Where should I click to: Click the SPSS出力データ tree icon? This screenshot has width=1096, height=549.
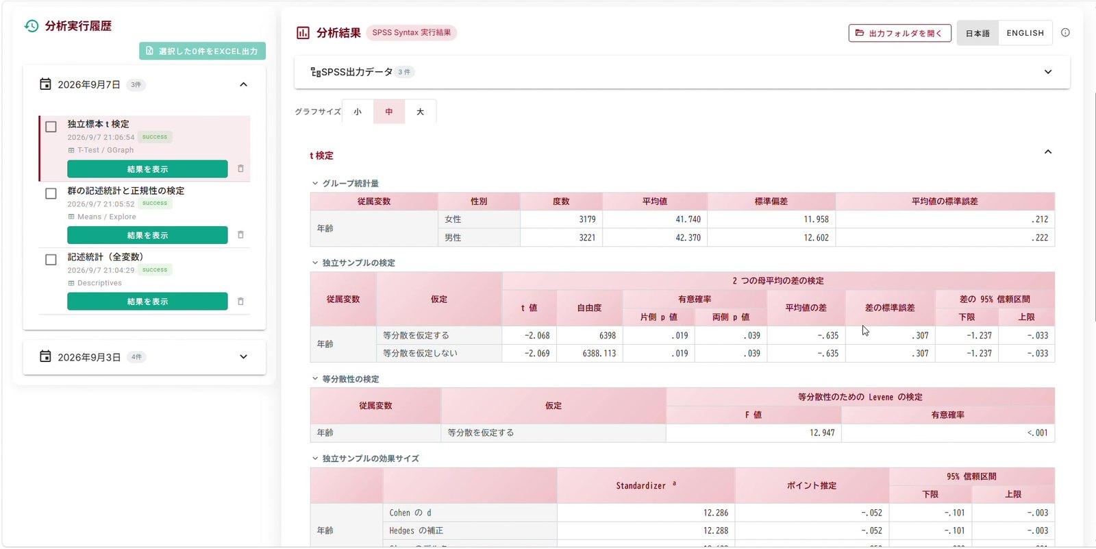point(316,72)
